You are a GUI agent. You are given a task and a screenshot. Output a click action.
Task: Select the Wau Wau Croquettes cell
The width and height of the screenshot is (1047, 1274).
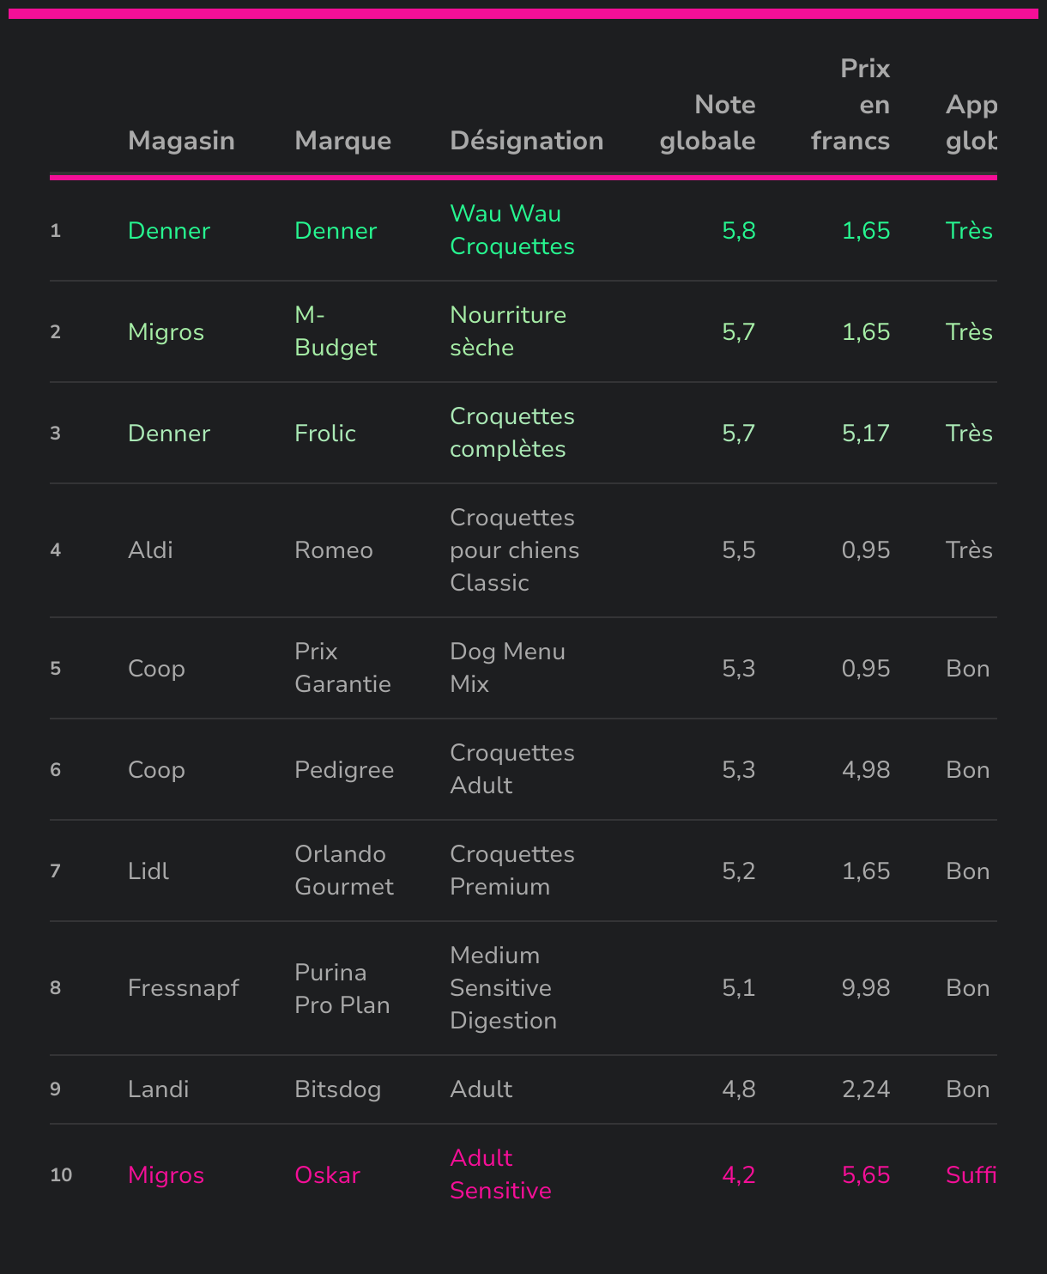pos(511,230)
